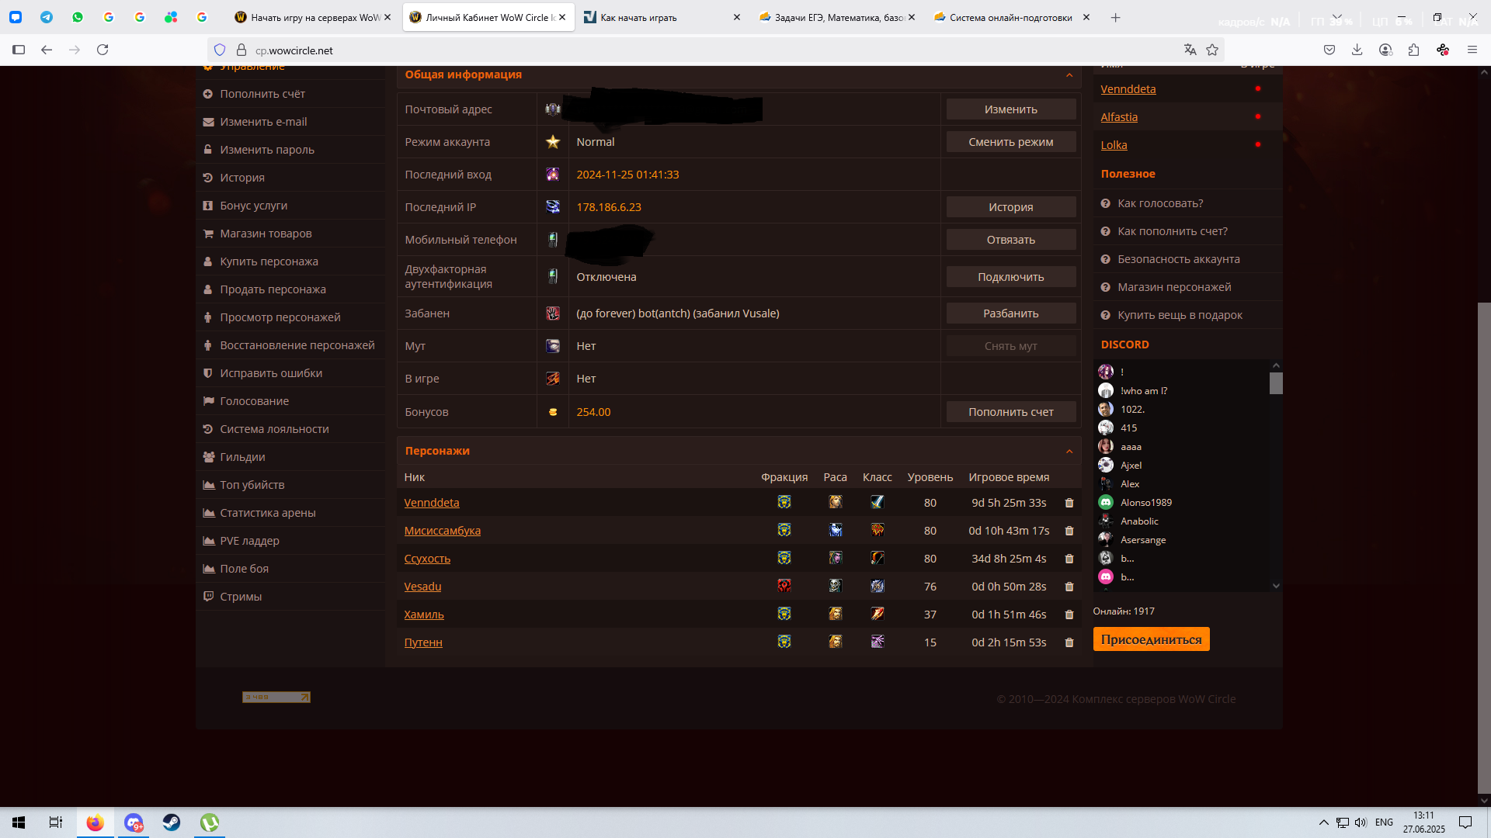The width and height of the screenshot is (1491, 838).
Task: Open the Мисиссамбука character link
Action: (442, 531)
